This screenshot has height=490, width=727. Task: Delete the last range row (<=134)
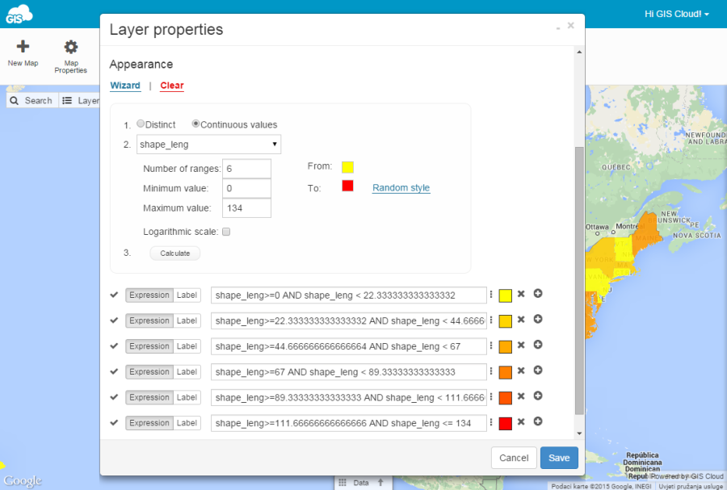click(521, 421)
